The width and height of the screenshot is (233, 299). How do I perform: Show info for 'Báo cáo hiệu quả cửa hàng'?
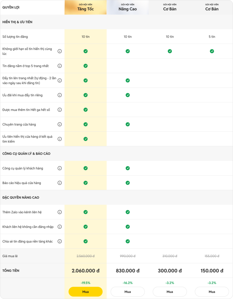point(60,183)
